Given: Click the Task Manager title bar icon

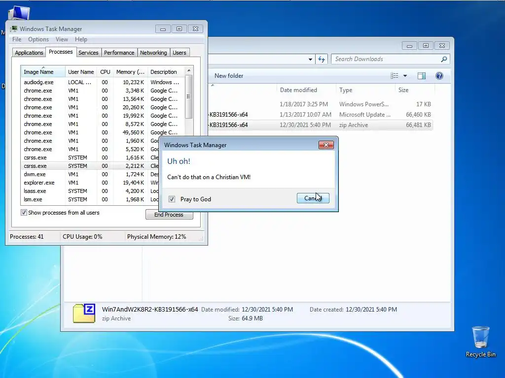Looking at the screenshot, I should click(14, 29).
